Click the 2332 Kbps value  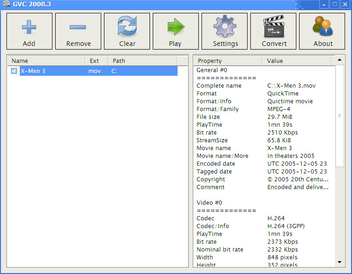point(283,250)
